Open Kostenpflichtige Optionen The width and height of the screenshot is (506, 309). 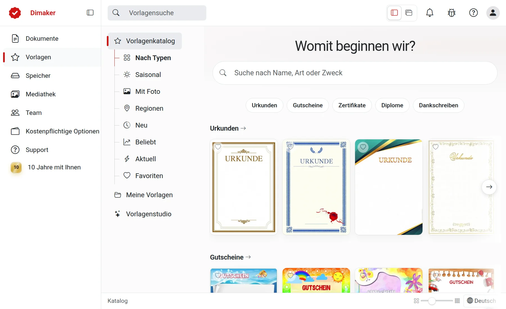[52, 131]
